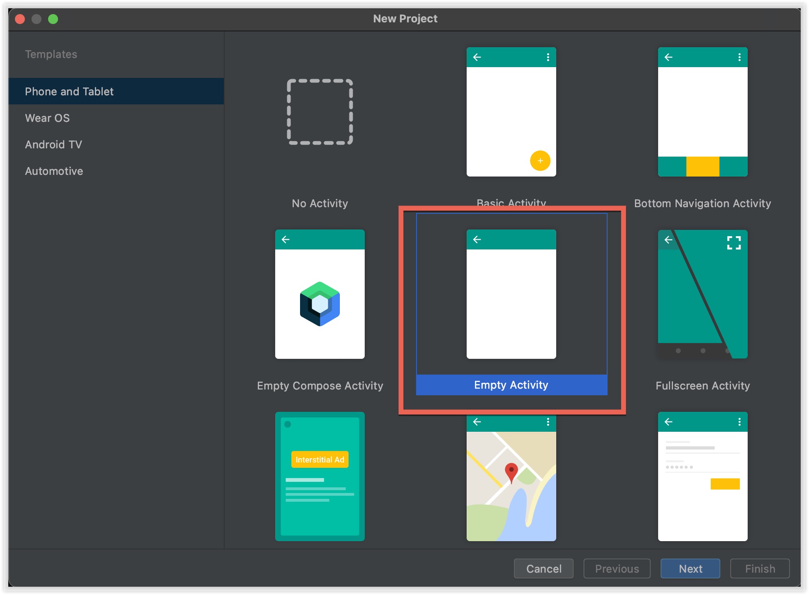Click the yellow plus FAB in Basic Activity preview
The width and height of the screenshot is (809, 595).
tap(540, 161)
